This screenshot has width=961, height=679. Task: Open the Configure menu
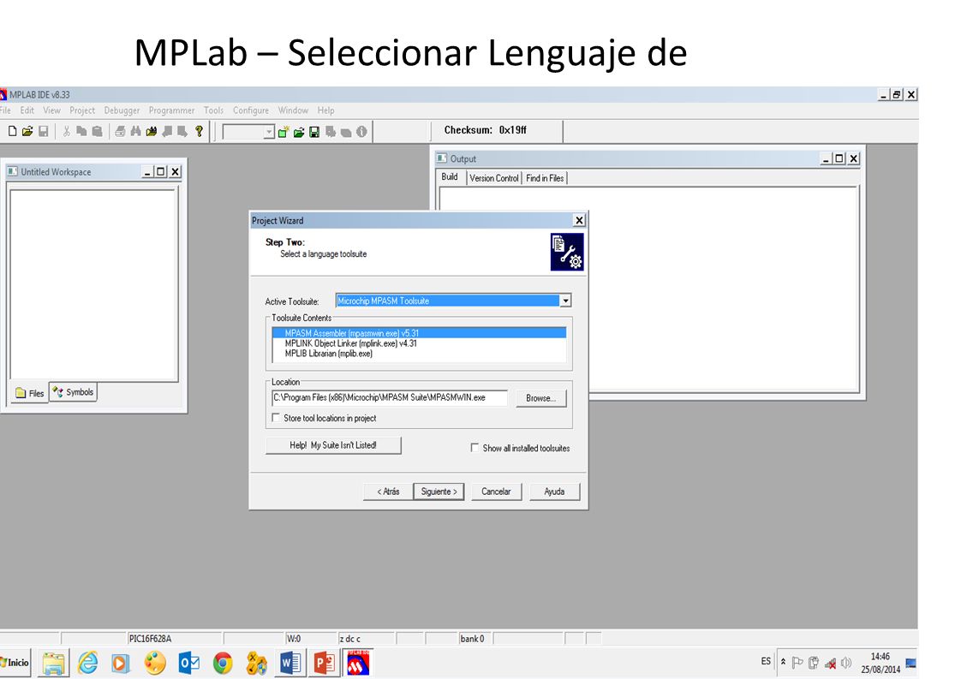tap(251, 110)
